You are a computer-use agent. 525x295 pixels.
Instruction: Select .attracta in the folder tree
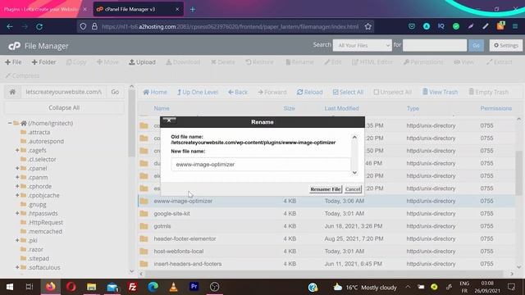tap(39, 133)
